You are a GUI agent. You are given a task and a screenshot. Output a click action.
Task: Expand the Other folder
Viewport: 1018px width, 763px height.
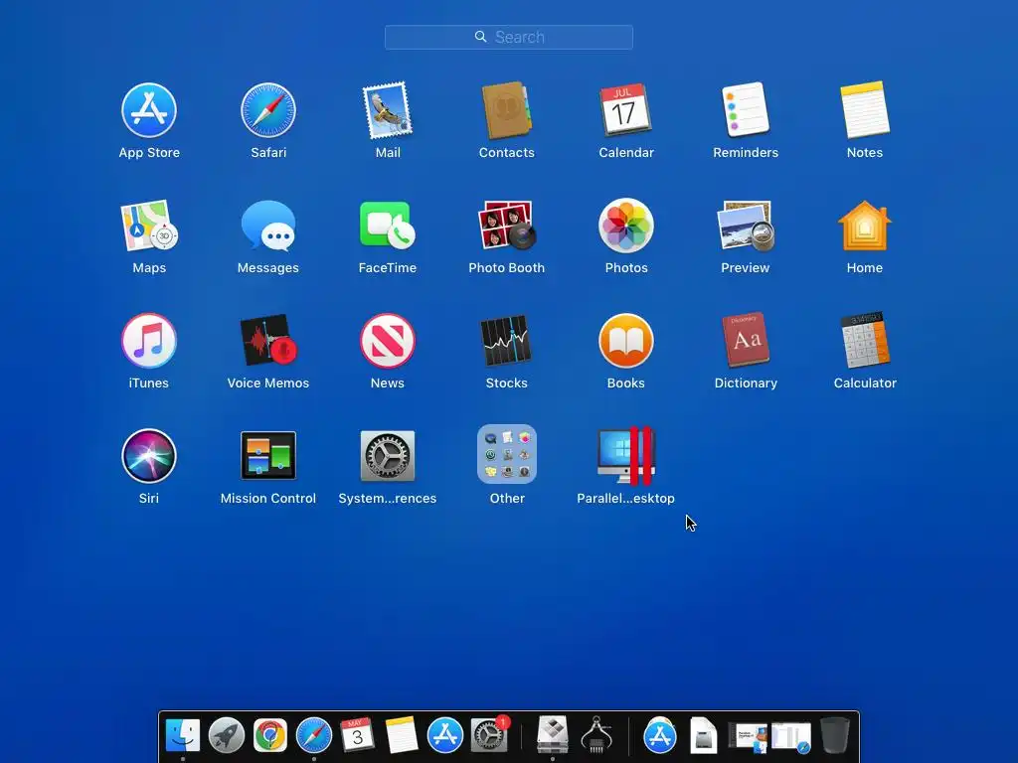pyautogui.click(x=506, y=454)
